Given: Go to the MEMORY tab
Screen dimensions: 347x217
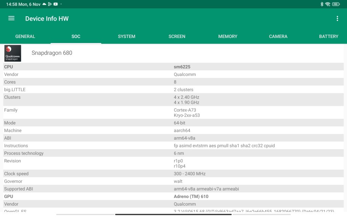Looking at the screenshot, I should (x=228, y=36).
